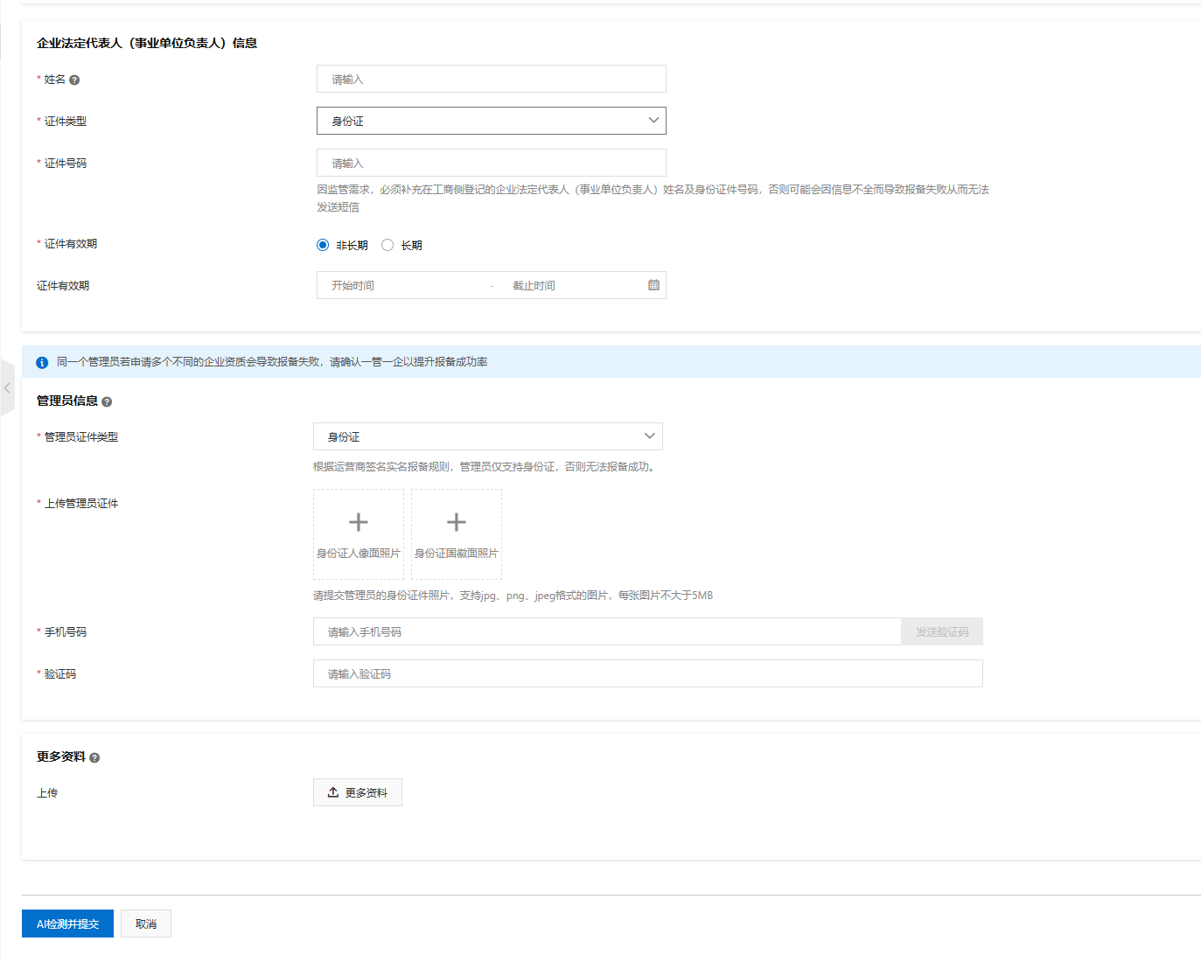Screen dimensions: 1201x962
Task: Click the 截止时间 date field
Action: tap(573, 285)
